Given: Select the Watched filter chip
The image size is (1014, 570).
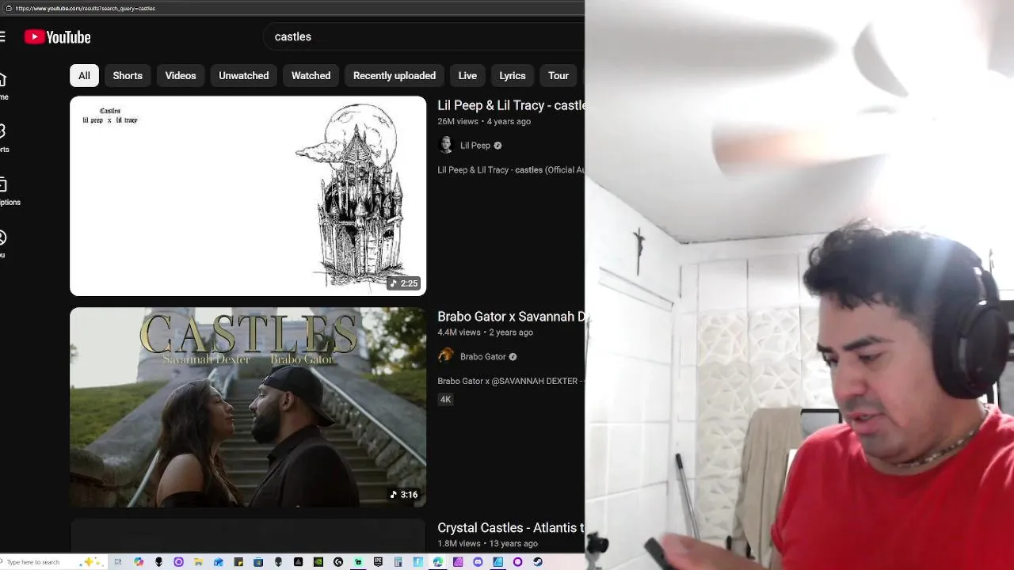Looking at the screenshot, I should point(311,75).
